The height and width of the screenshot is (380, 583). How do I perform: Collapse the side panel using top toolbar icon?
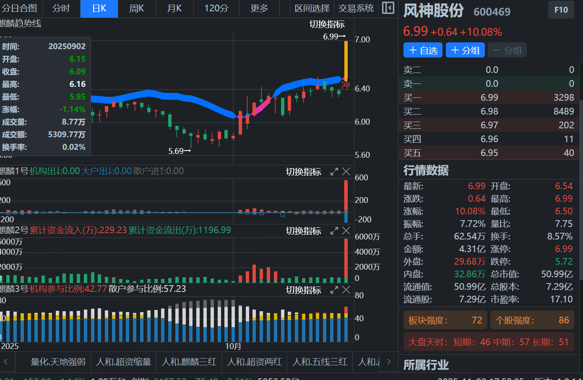(x=388, y=8)
